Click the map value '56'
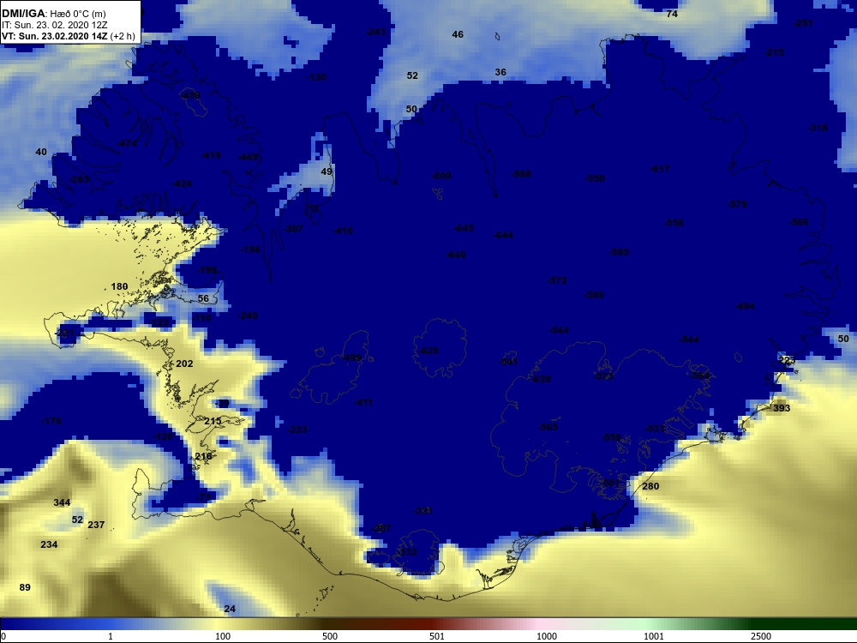Image resolution: width=857 pixels, height=643 pixels. pos(203,298)
